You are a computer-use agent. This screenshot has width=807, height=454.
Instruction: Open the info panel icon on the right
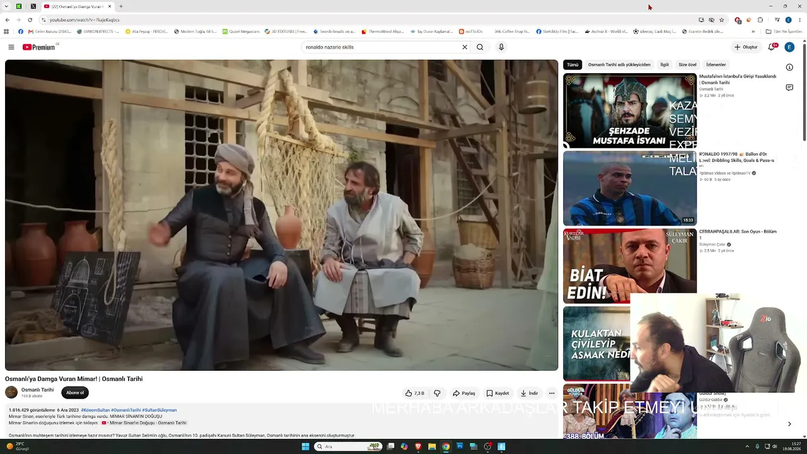pos(789,67)
